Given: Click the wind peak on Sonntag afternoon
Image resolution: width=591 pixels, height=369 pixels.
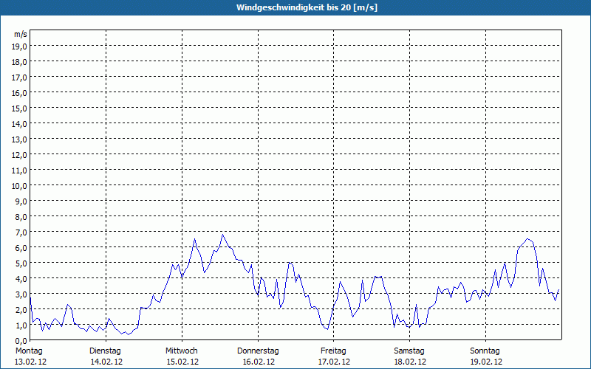Looking at the screenshot, I should (x=527, y=238).
